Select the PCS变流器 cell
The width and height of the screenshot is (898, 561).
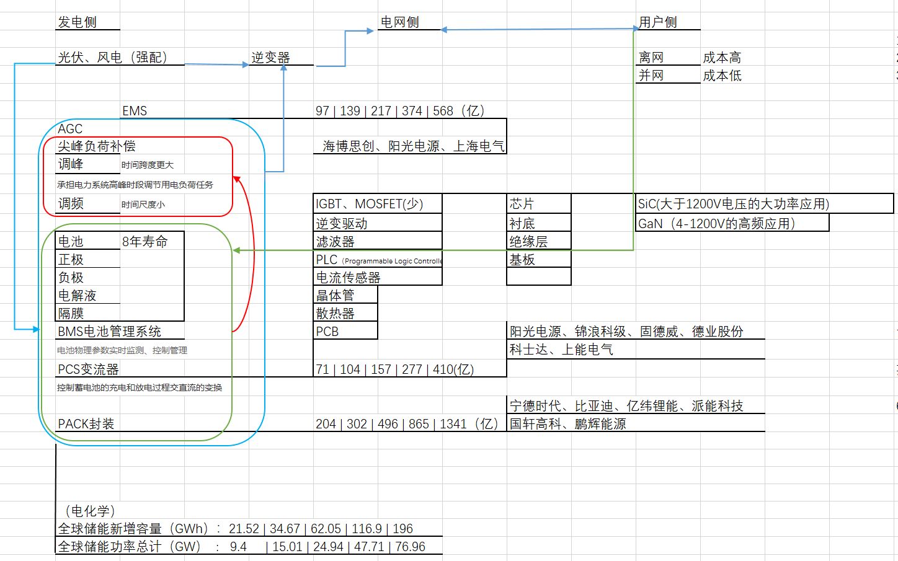click(89, 369)
